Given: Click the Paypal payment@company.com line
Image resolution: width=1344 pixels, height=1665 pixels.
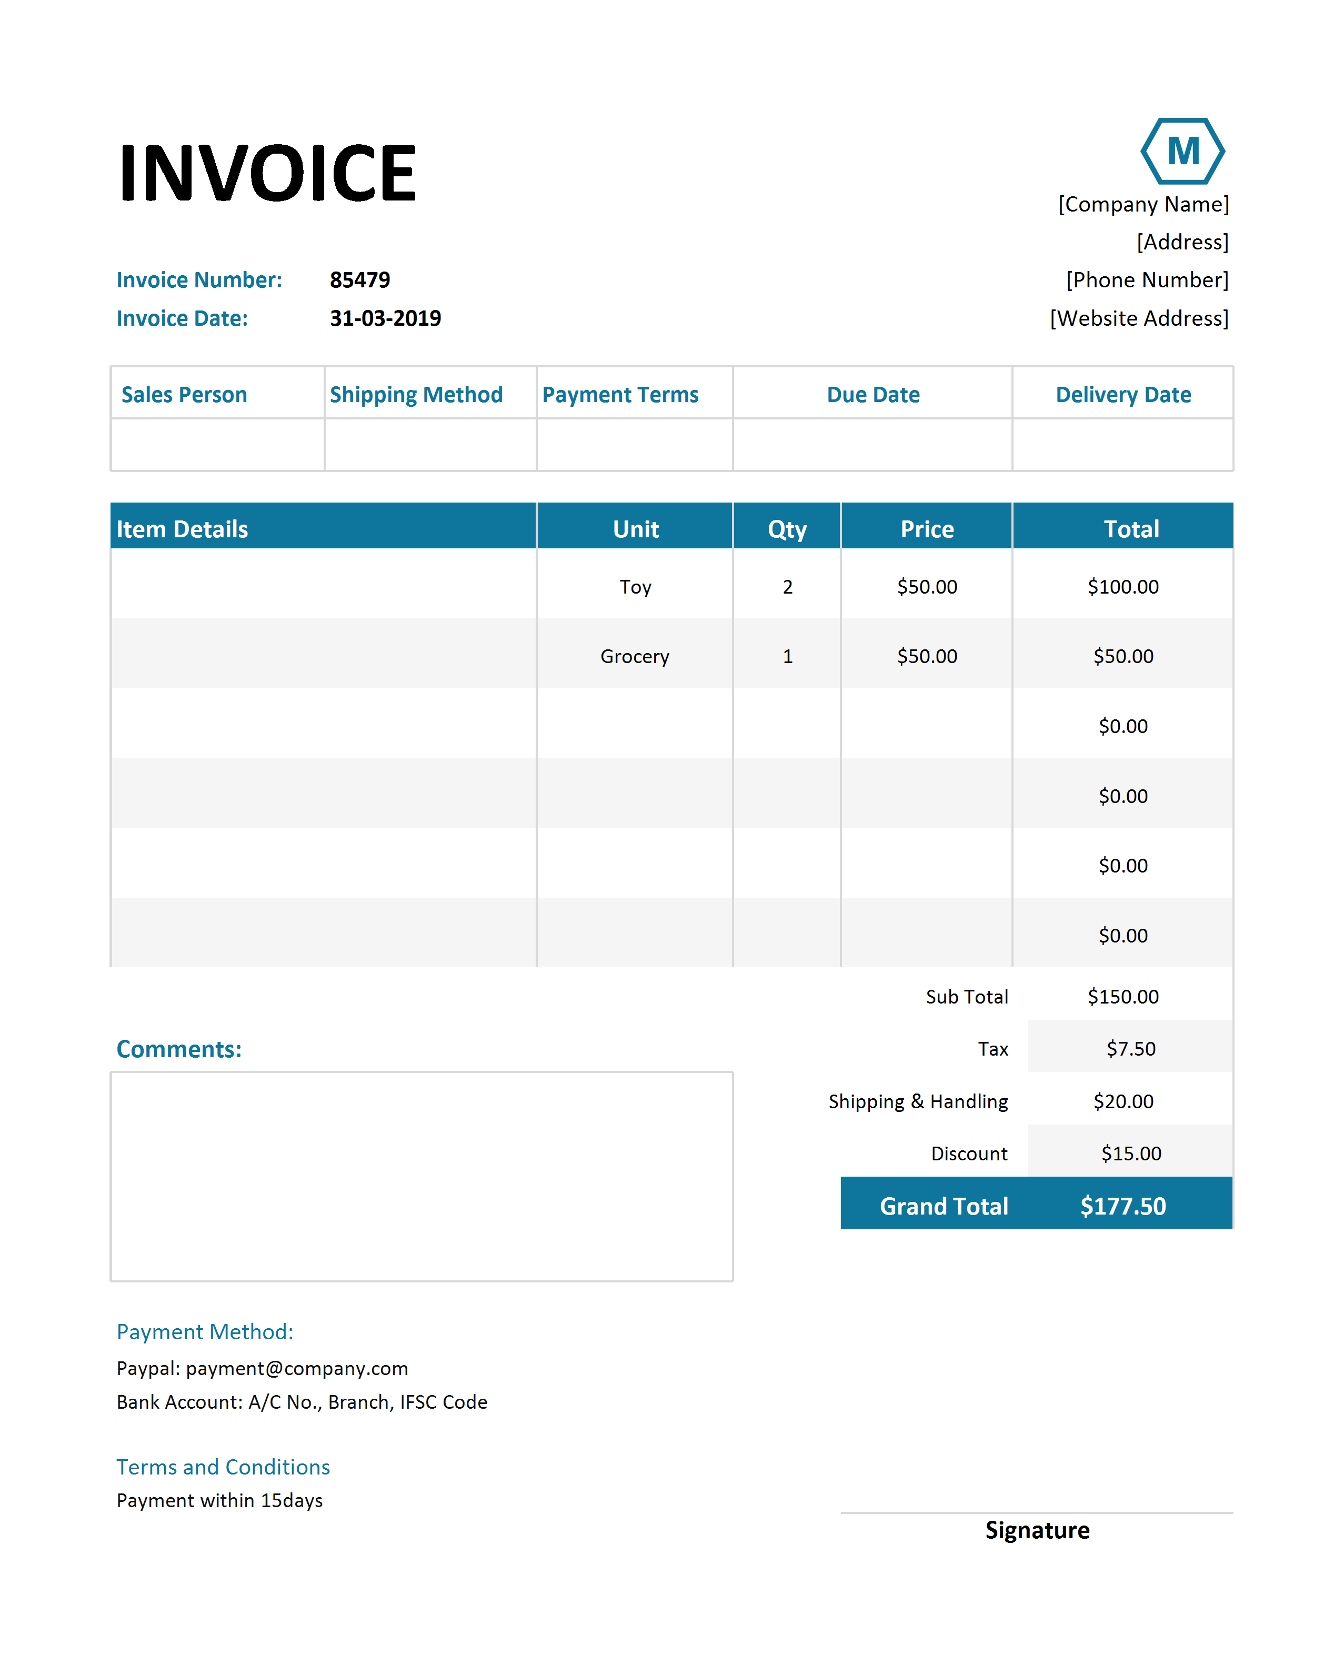Looking at the screenshot, I should [x=263, y=1369].
